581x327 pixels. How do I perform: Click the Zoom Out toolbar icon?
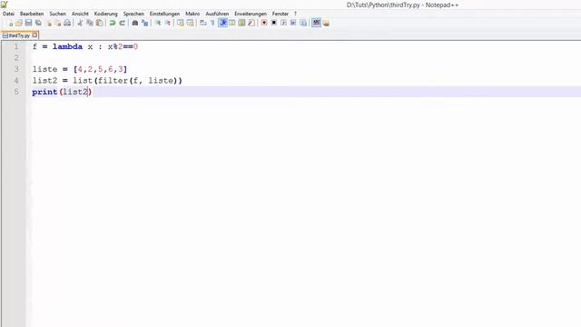coord(167,23)
